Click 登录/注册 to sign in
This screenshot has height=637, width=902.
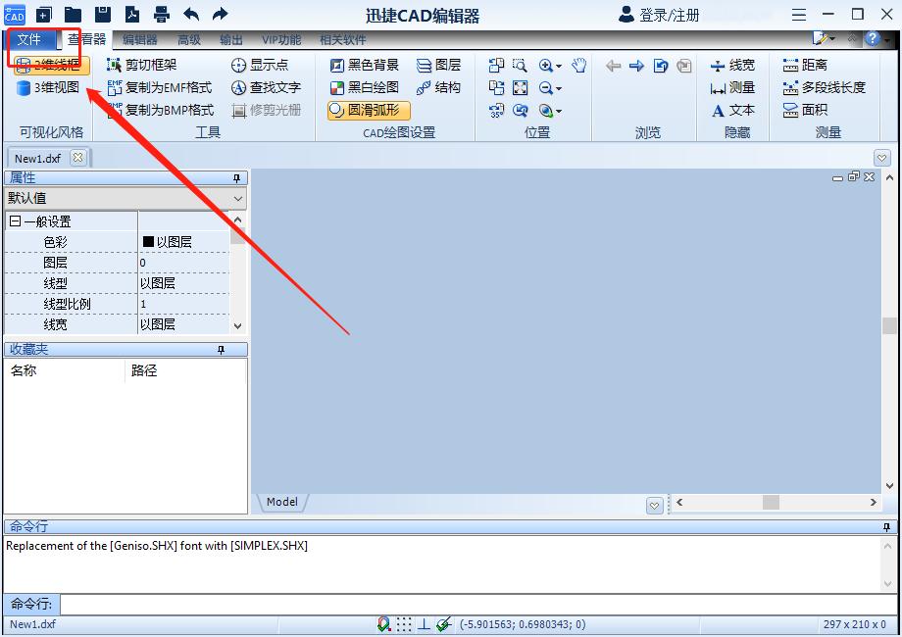click(659, 15)
